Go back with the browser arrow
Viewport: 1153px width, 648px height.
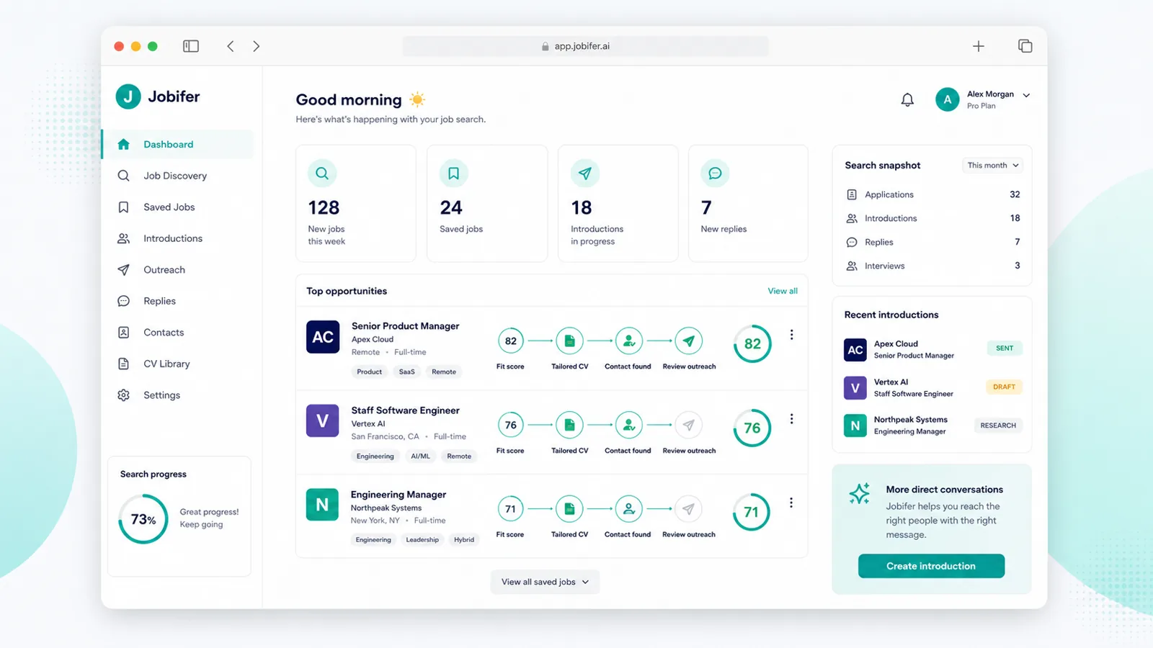coord(231,46)
